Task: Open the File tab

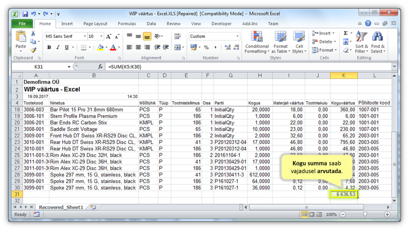Action: click(x=22, y=24)
